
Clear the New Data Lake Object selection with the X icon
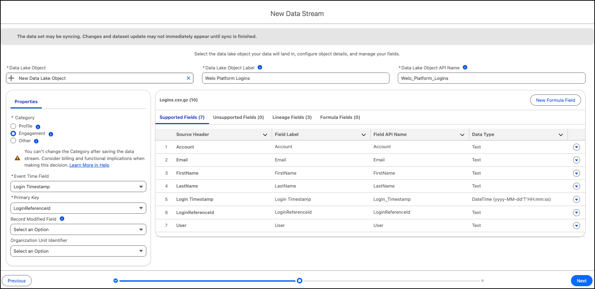[x=188, y=78]
